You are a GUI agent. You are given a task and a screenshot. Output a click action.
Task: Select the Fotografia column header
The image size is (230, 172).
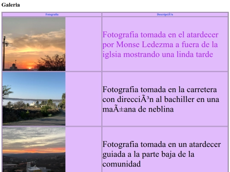click(x=52, y=14)
